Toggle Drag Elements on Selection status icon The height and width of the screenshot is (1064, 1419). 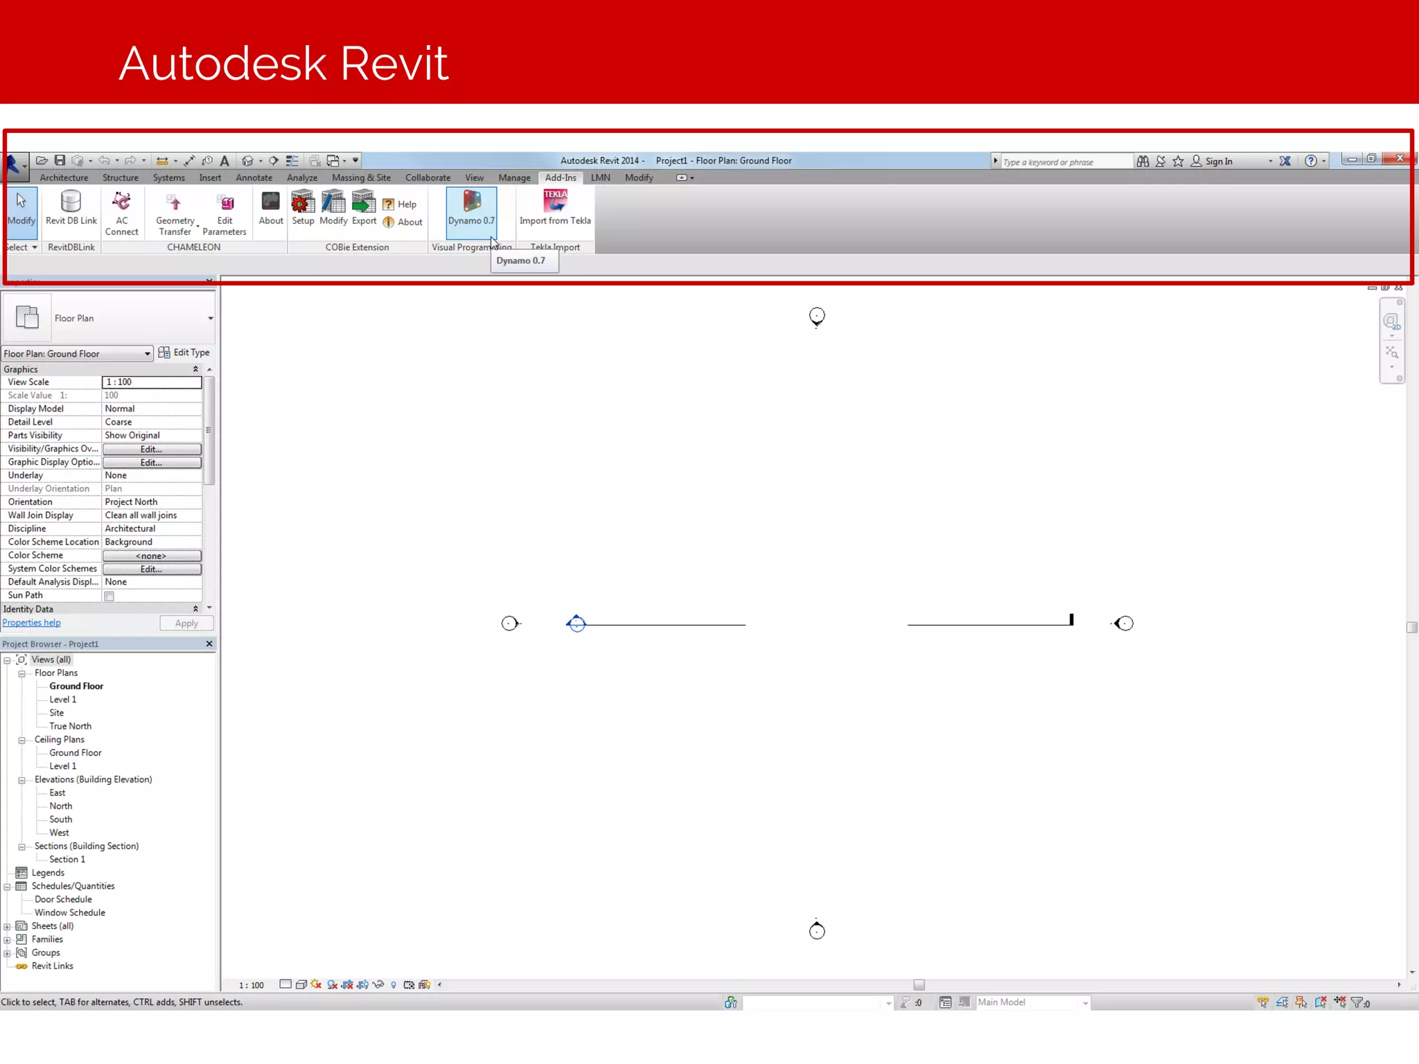(x=1339, y=1002)
